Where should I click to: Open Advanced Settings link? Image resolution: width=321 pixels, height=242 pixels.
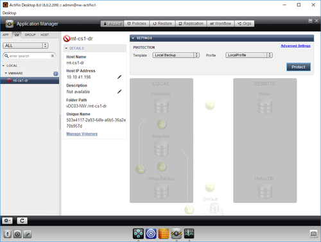295,46
